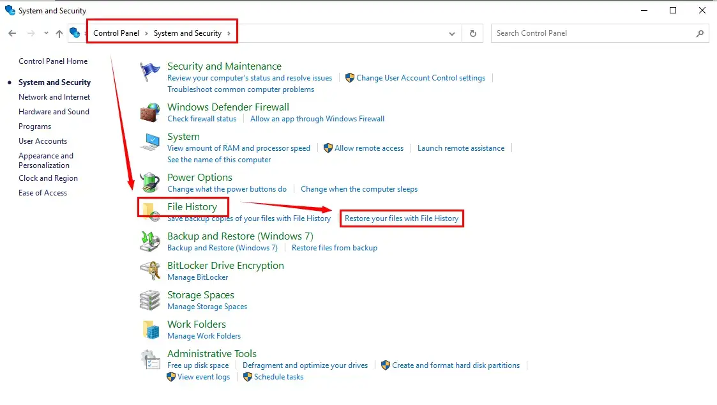
Task: Click Allow remote access
Action: click(x=369, y=148)
